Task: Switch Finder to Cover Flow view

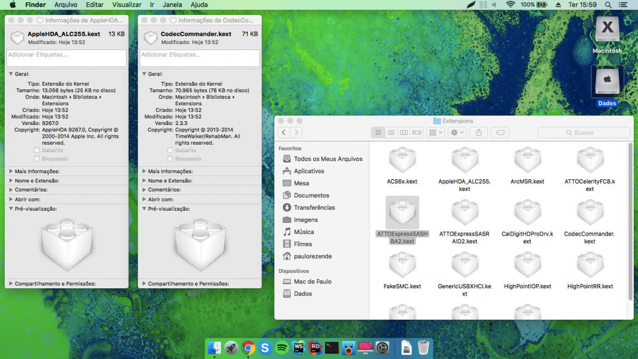Action: tap(417, 132)
